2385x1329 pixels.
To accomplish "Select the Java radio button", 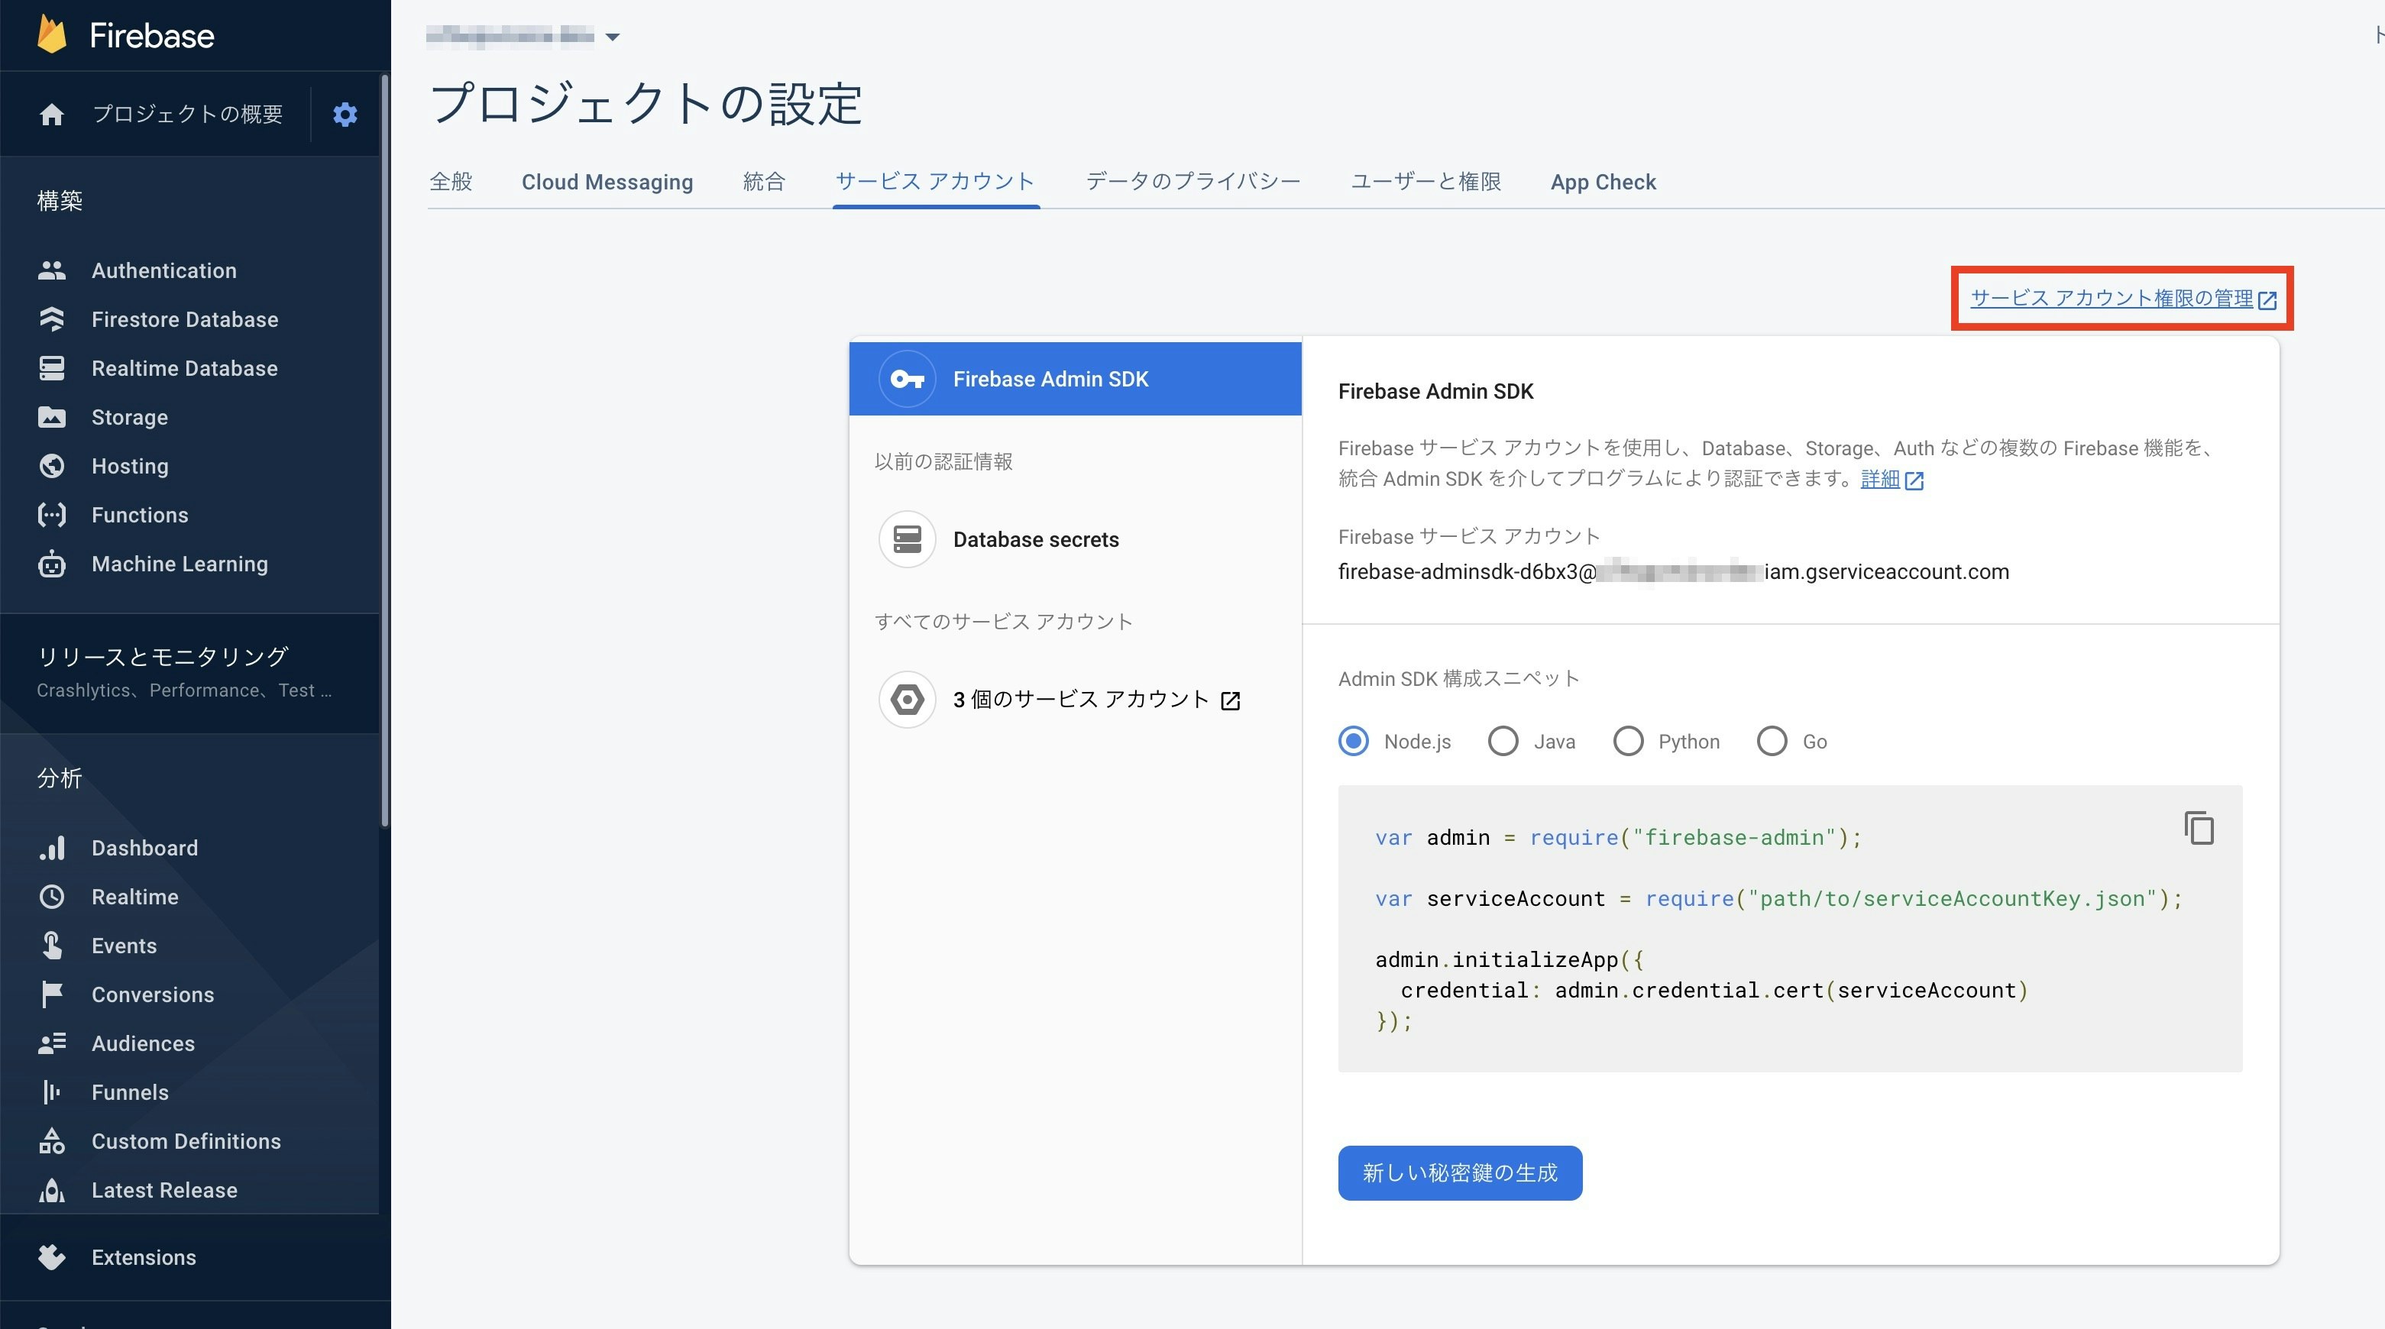I will point(1503,742).
